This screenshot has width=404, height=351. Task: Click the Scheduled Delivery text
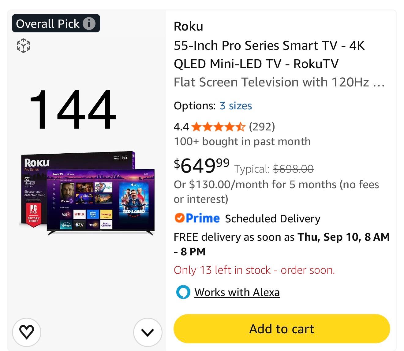[x=273, y=219]
